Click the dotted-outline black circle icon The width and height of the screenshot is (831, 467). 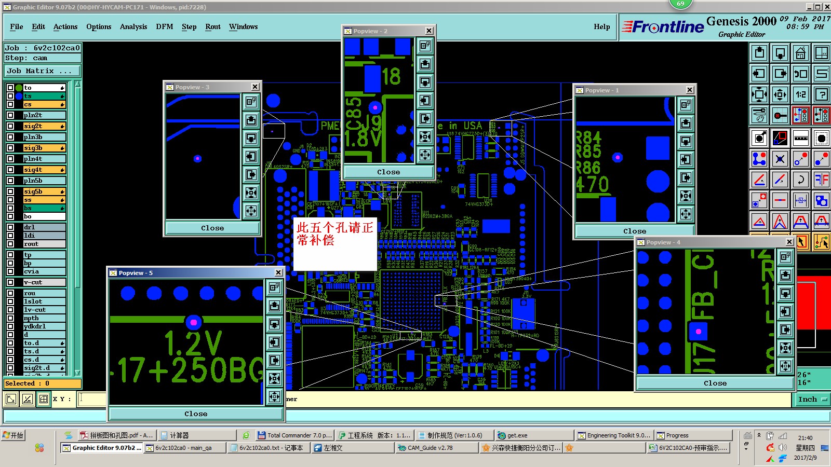pyautogui.click(x=822, y=138)
